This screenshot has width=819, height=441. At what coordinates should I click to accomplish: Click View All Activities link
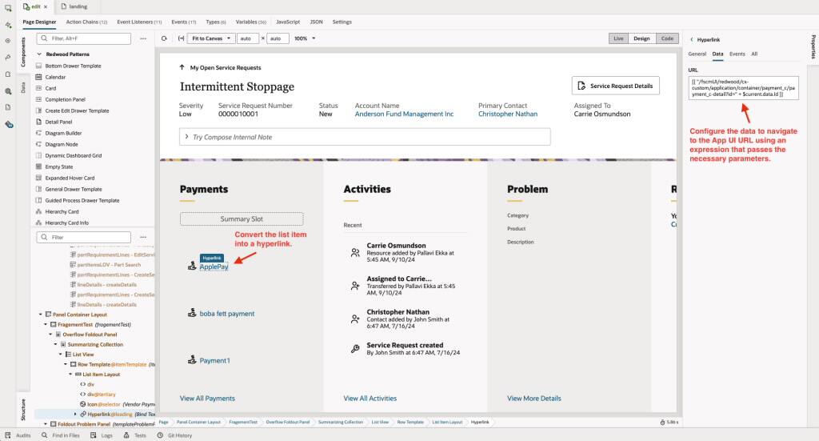point(370,398)
